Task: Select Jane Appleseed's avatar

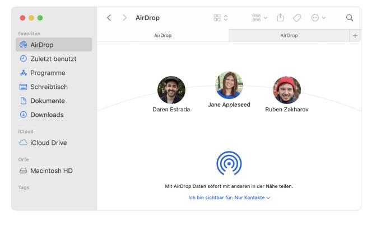Action: tap(229, 85)
